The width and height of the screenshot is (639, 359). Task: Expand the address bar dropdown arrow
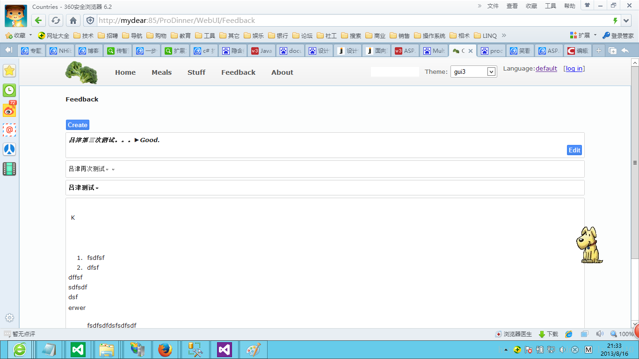coord(627,21)
